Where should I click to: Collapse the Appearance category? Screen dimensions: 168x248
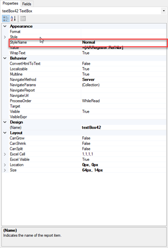[5, 26]
